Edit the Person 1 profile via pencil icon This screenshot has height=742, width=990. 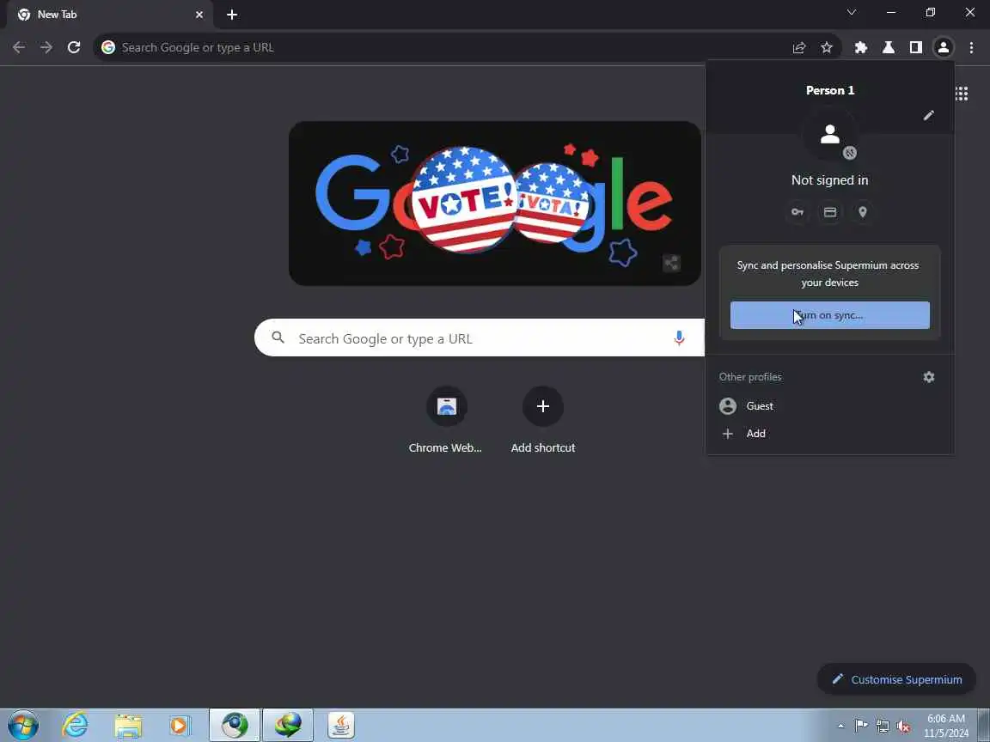coord(929,115)
